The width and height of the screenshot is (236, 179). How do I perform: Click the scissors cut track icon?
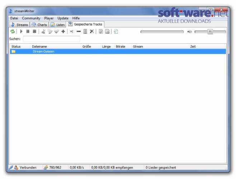[43, 32]
